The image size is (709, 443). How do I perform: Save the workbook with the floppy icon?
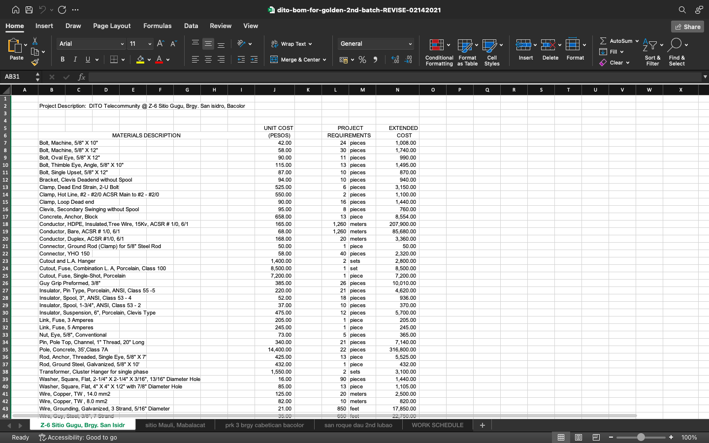click(29, 10)
